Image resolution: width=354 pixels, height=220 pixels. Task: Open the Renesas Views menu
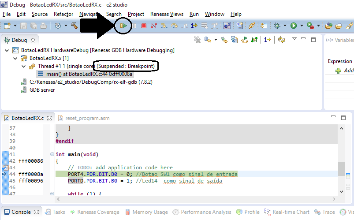(167, 14)
